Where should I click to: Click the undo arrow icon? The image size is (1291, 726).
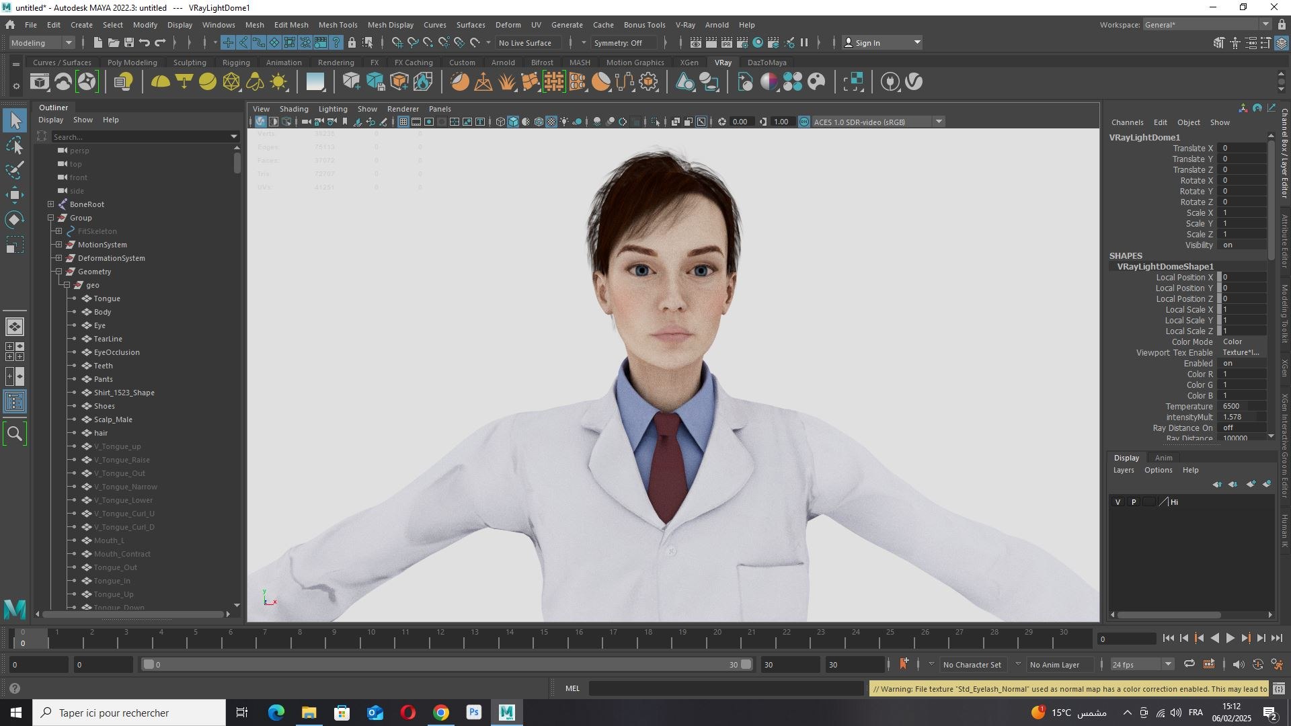144,42
